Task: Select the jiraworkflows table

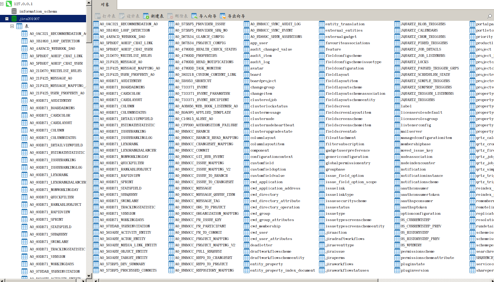Action: click(339, 264)
